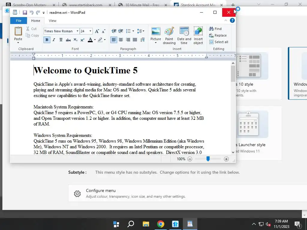Click the Replace button
Screen dimensions: 307x230
click(x=218, y=35)
